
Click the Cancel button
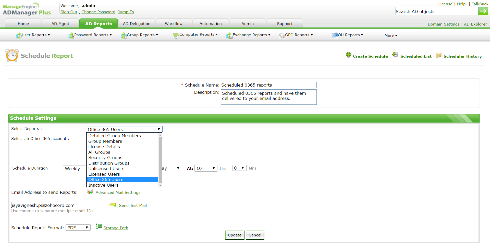coord(255,235)
